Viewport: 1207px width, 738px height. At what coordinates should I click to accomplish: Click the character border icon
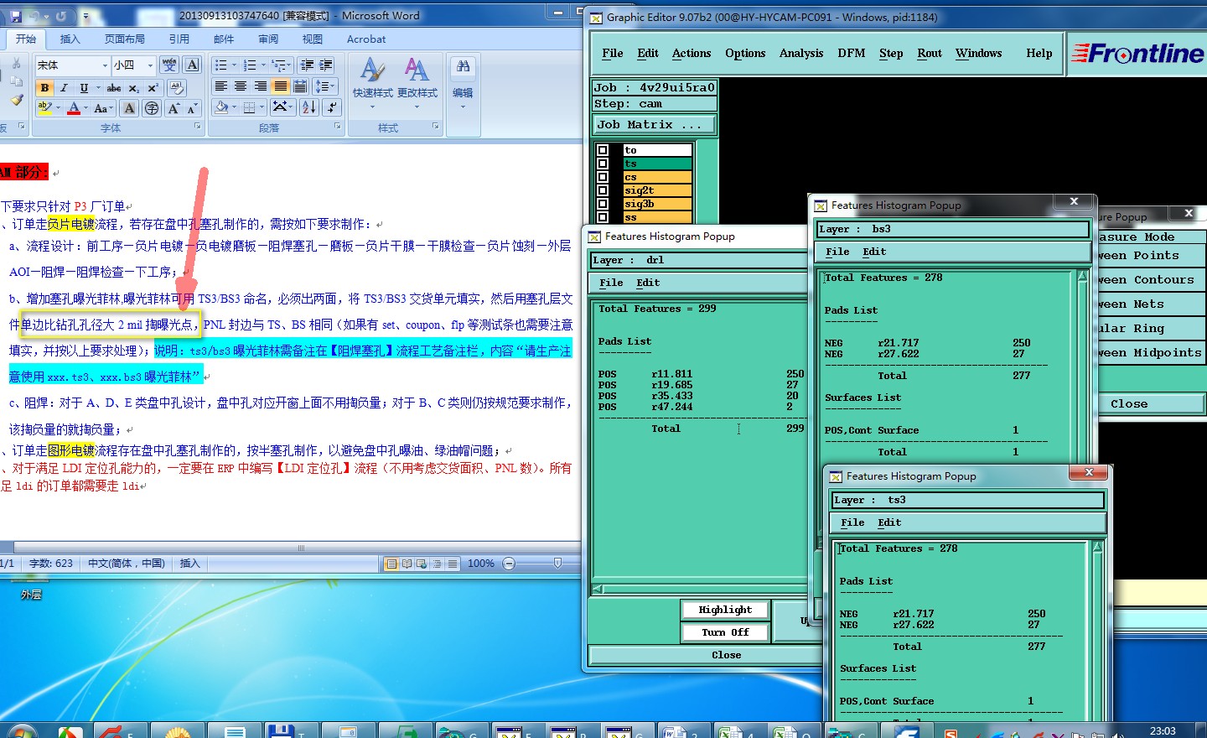pos(193,65)
